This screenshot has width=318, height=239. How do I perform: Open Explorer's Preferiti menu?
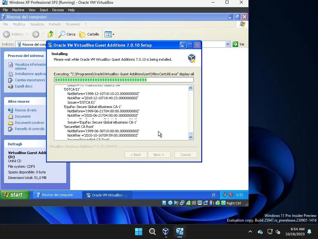click(x=55, y=24)
